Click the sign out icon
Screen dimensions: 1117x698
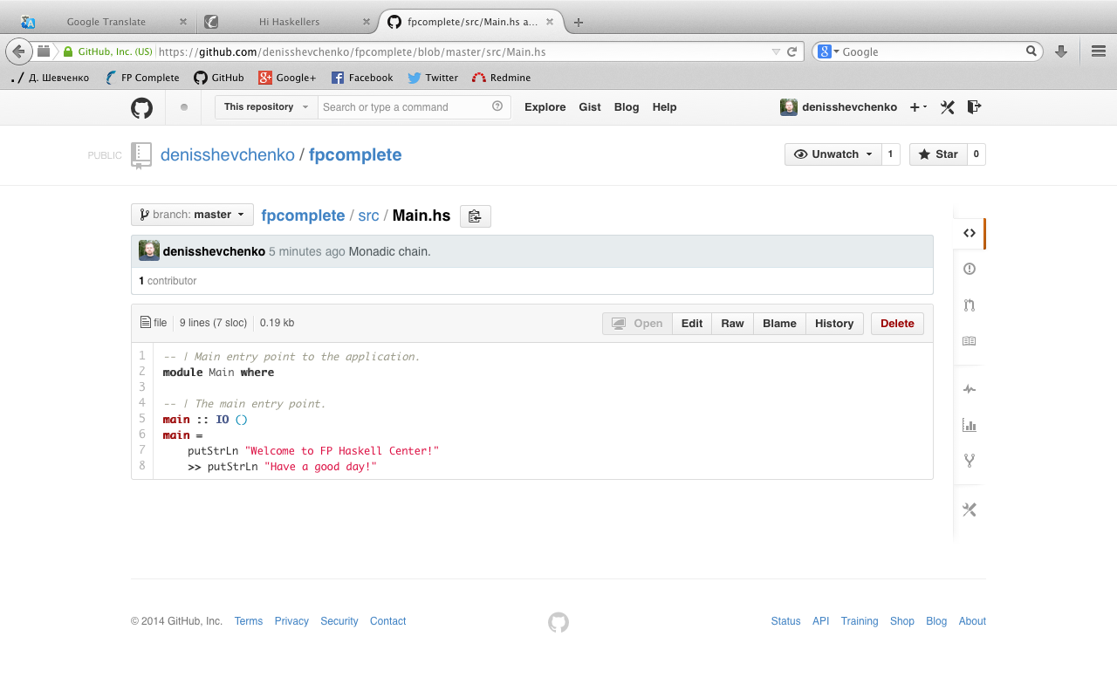pos(975,106)
